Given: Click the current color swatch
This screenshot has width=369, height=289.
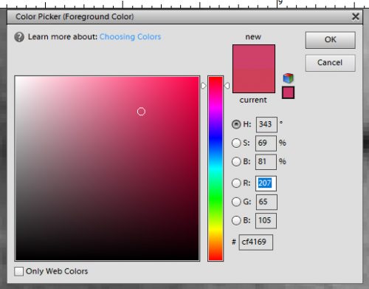Looking at the screenshot, I should (254, 81).
